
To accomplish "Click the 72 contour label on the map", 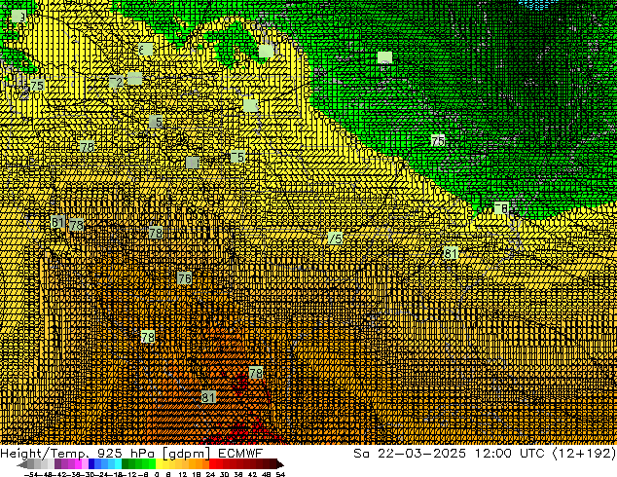I will pos(117,82).
